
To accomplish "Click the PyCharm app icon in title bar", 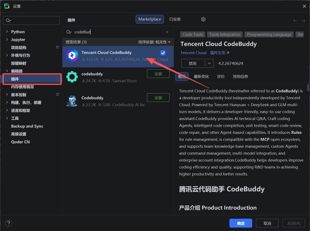I will [x=6, y=6].
